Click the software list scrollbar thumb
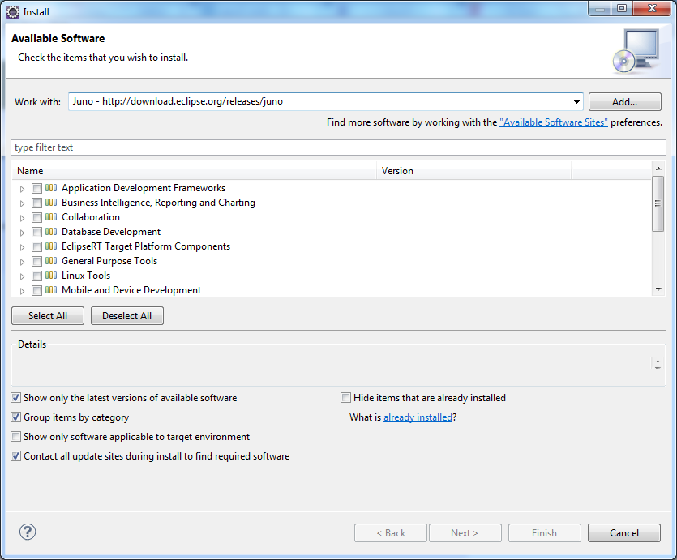Screen dimensions: 677x560 (x=658, y=203)
